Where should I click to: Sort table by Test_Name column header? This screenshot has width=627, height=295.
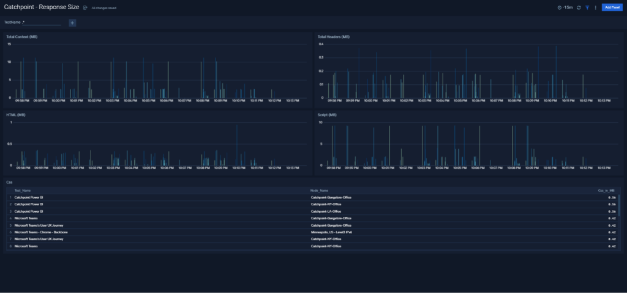point(23,191)
